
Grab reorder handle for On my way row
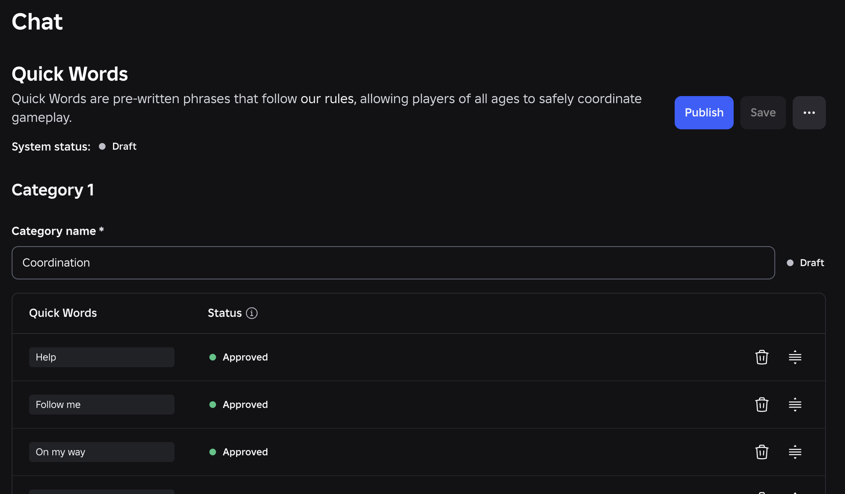pos(795,452)
